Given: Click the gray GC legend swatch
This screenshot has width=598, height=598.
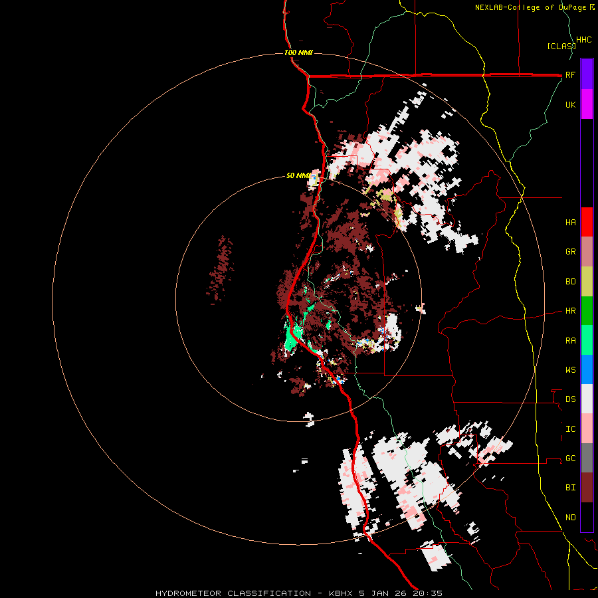Looking at the screenshot, I should (x=587, y=458).
